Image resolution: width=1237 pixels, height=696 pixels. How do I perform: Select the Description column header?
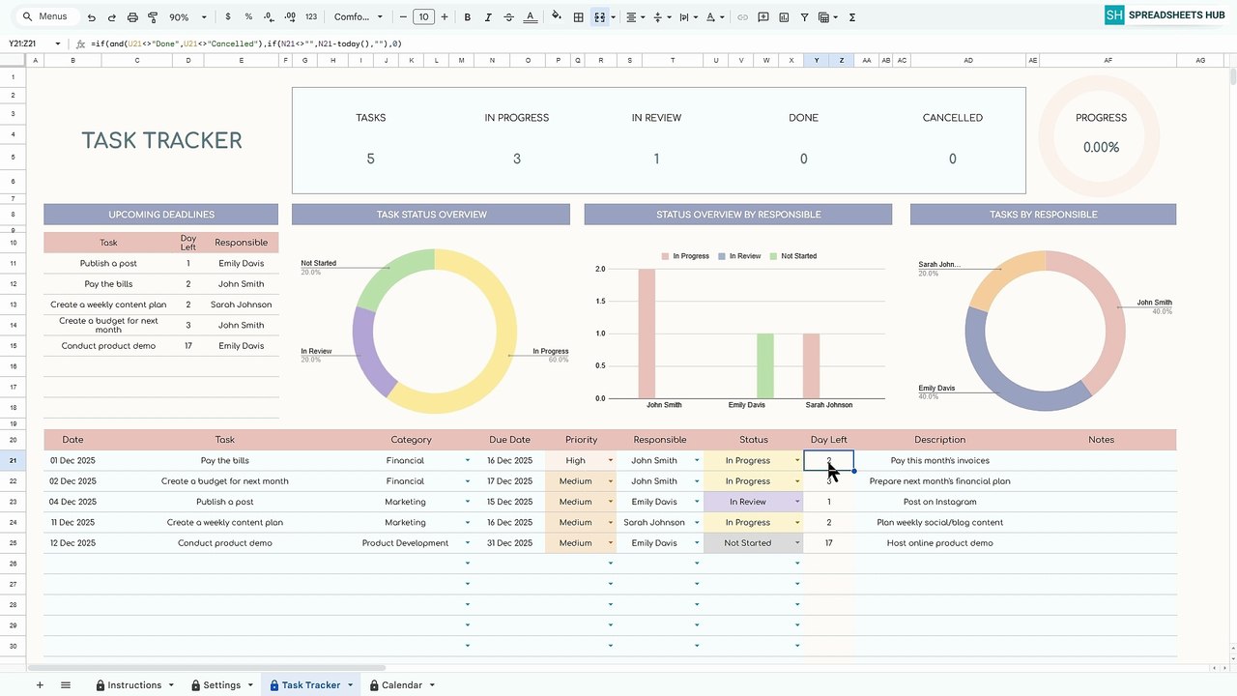[939, 440]
